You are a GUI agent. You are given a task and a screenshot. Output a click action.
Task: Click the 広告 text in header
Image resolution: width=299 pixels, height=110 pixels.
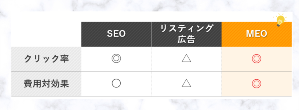[187, 39]
